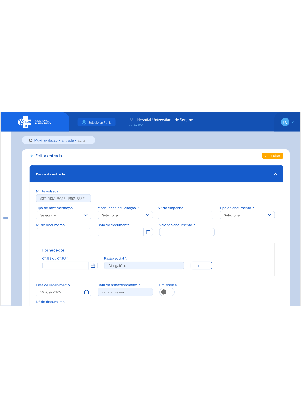Click the folder icon in the breadcrumb

pos(31,140)
